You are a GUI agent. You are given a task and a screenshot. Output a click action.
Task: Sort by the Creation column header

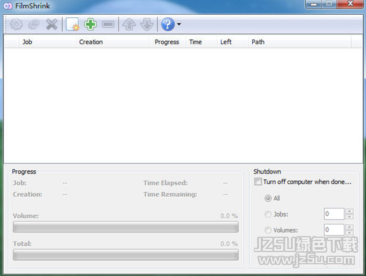coord(113,42)
